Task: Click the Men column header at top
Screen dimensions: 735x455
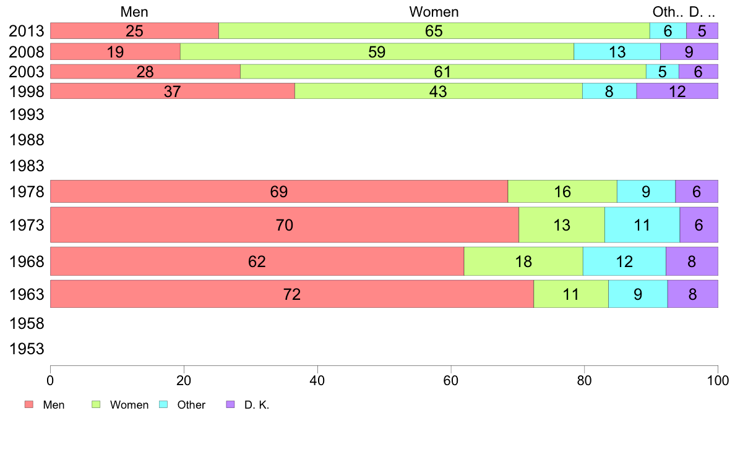Action: click(x=134, y=12)
